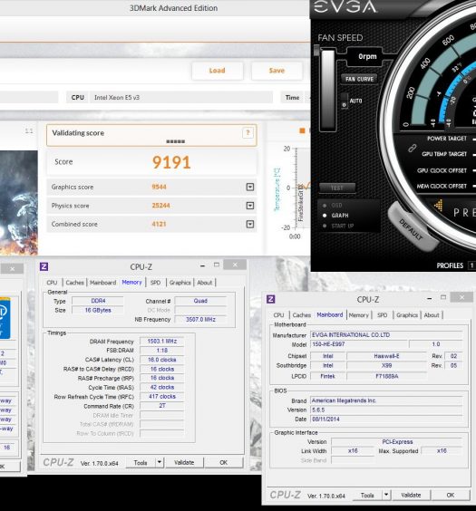Screen dimensions: 476x511
Task: Click the Load button in 3DMark
Action: 218,71
